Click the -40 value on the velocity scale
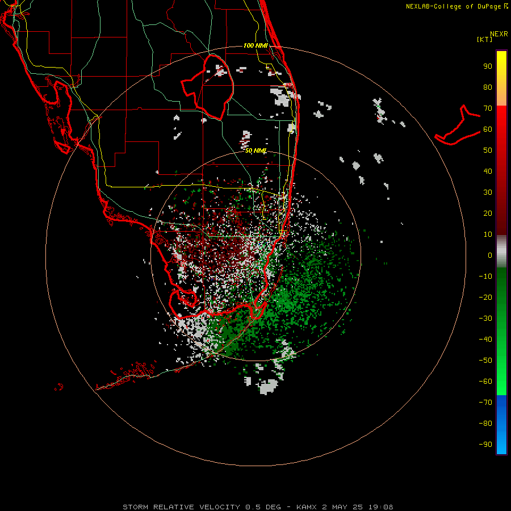 point(485,340)
